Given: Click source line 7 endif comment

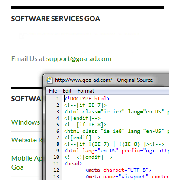Looking at the screenshot, I should pyautogui.click(x=82, y=138).
